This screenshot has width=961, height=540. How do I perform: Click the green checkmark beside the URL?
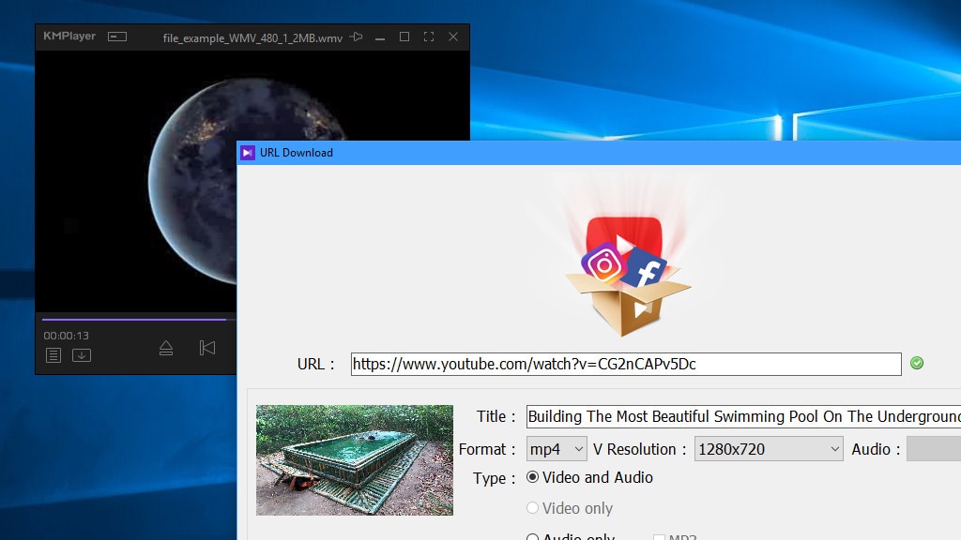pos(917,364)
